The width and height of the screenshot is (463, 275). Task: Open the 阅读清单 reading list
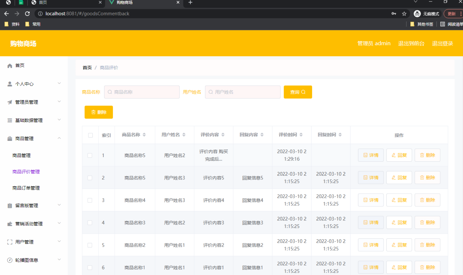click(x=451, y=24)
